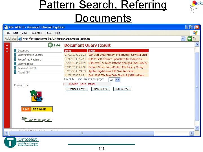
Task: Click the Refine Query button
Action: point(77,89)
